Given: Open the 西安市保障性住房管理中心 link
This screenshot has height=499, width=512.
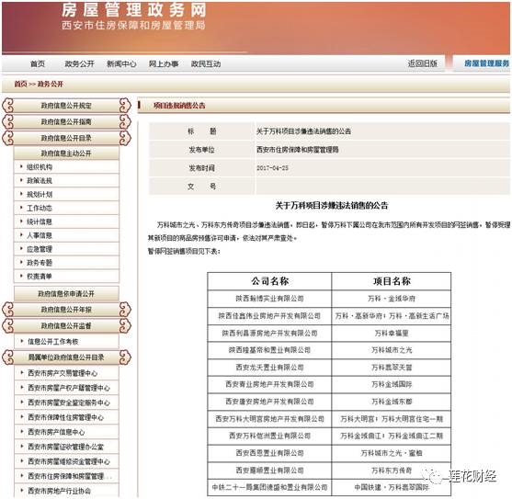Looking at the screenshot, I should (65, 417).
